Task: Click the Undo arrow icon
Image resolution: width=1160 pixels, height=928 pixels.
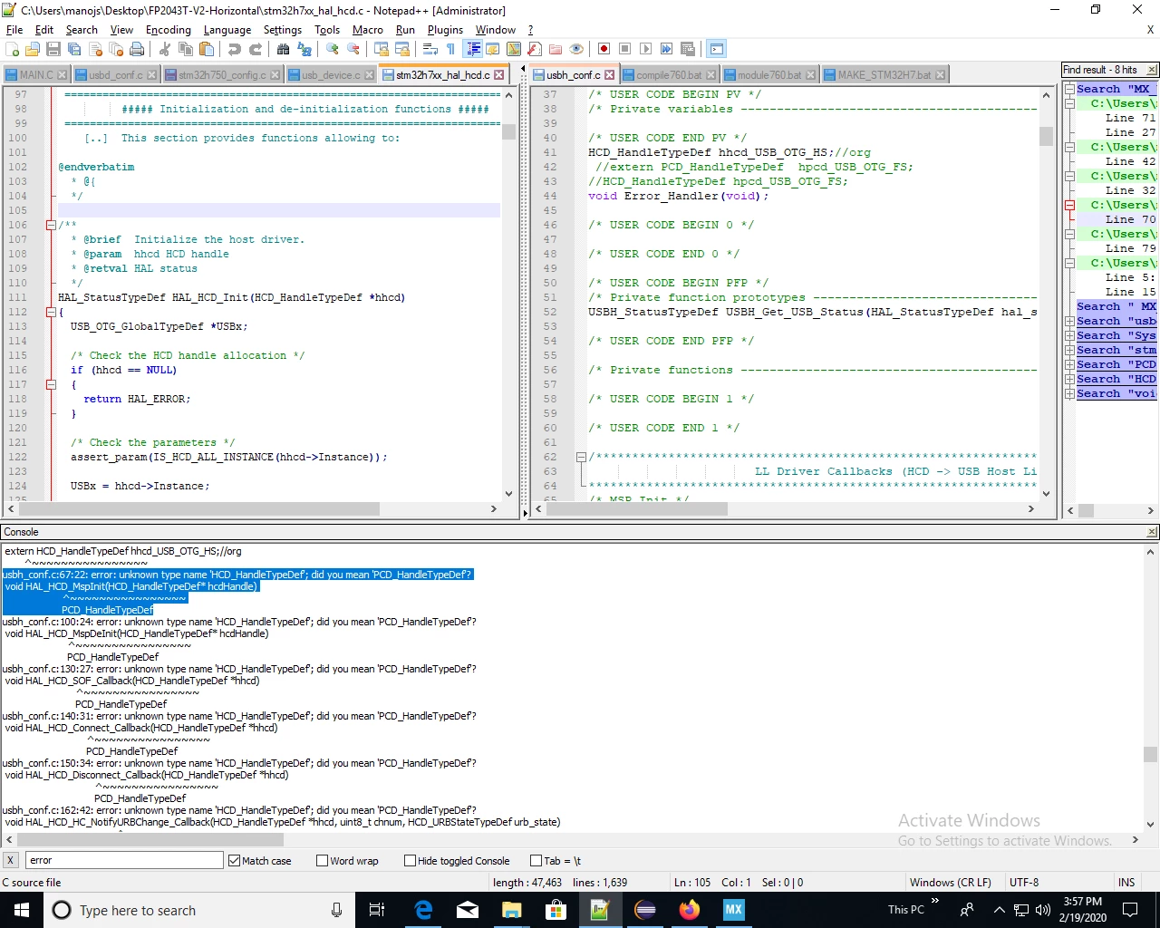Action: coord(235,49)
